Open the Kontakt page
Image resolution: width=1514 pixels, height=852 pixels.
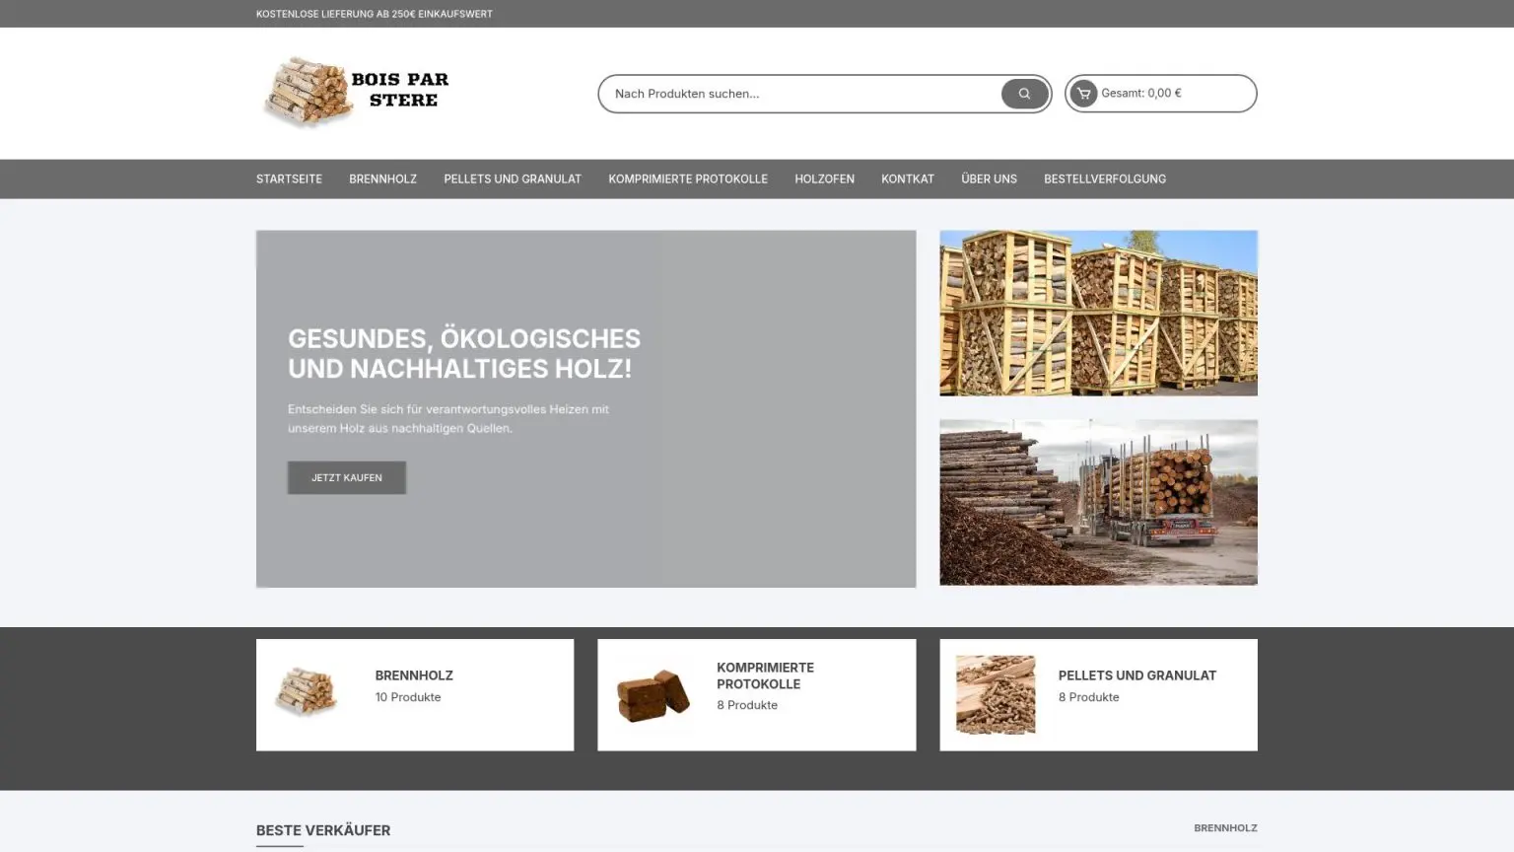point(907,179)
